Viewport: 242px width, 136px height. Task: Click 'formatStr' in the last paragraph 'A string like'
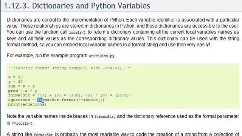point(43,134)
